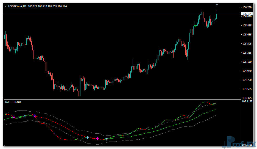Click the DAT_TREND indicator label
Screen dimensions: 257x149
click(13, 102)
